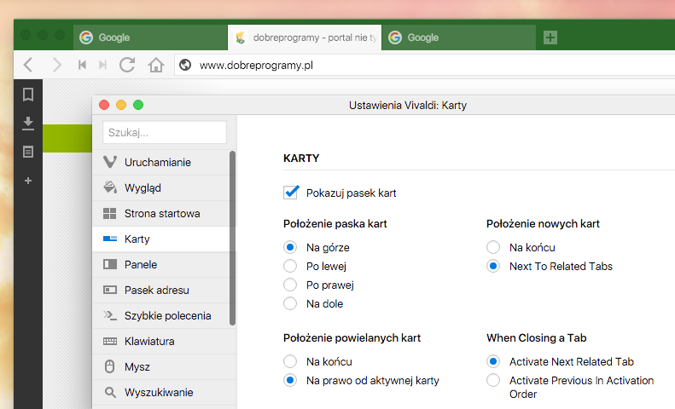Click the Szukaj settings search field
This screenshot has width=675, height=409.
[164, 132]
